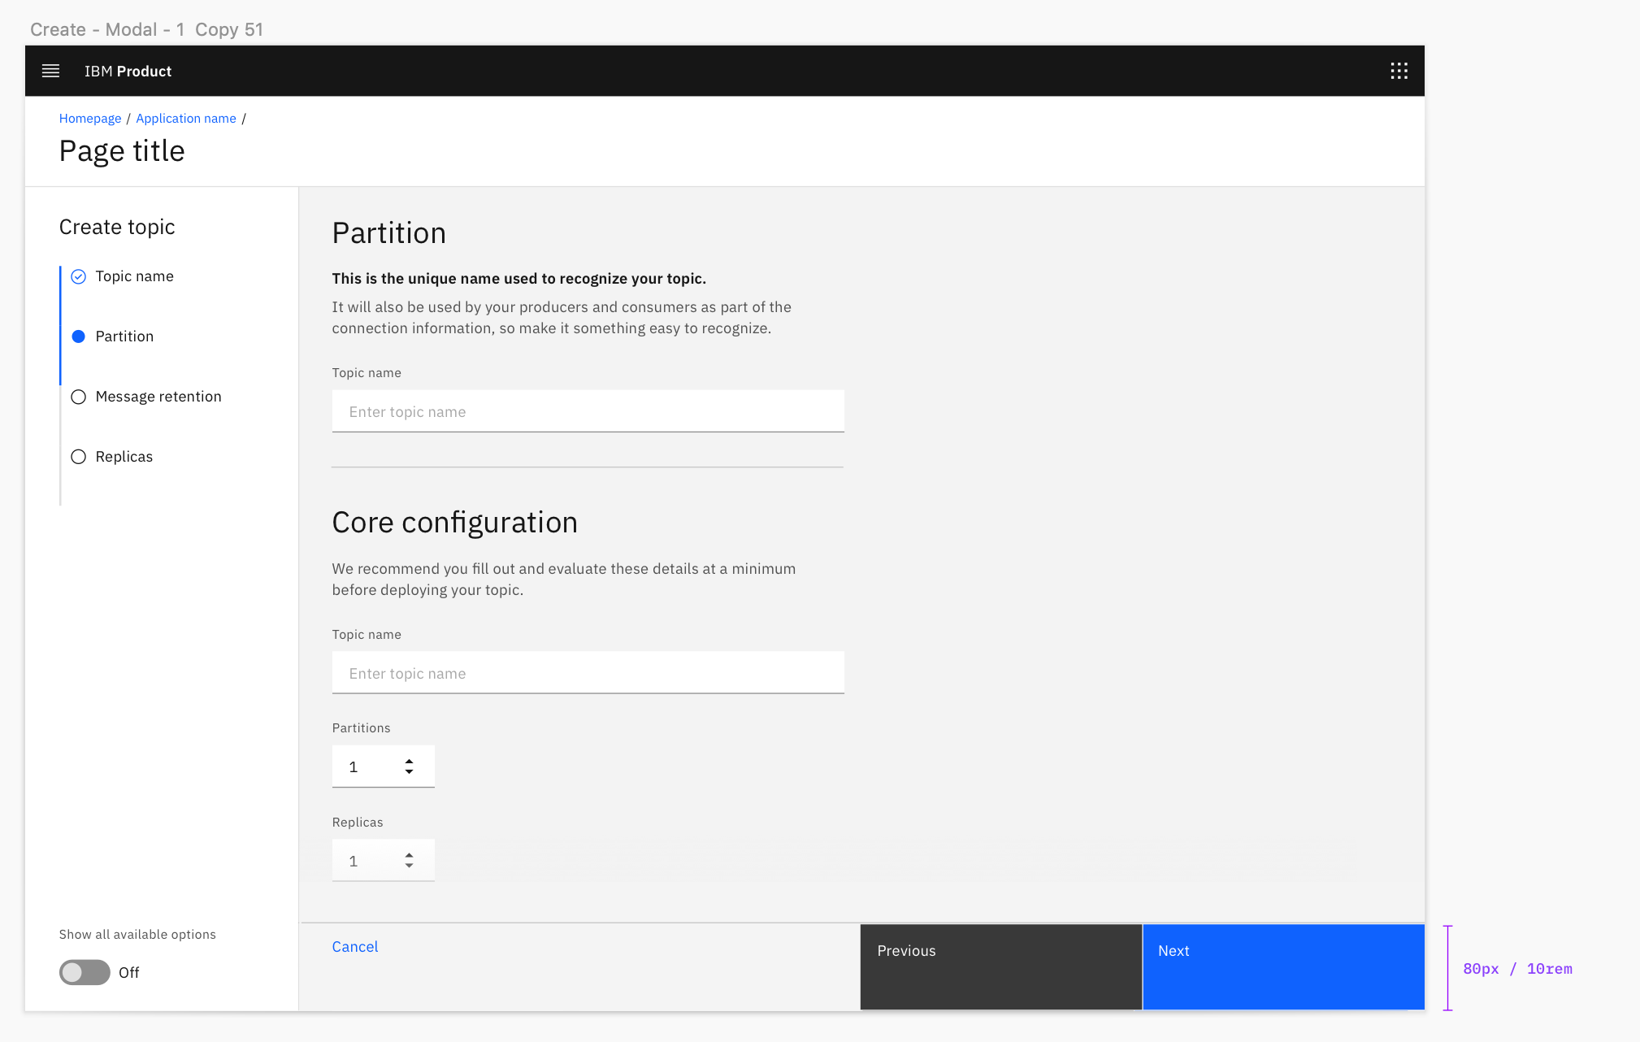Click the Homepage breadcrumb link

(89, 119)
